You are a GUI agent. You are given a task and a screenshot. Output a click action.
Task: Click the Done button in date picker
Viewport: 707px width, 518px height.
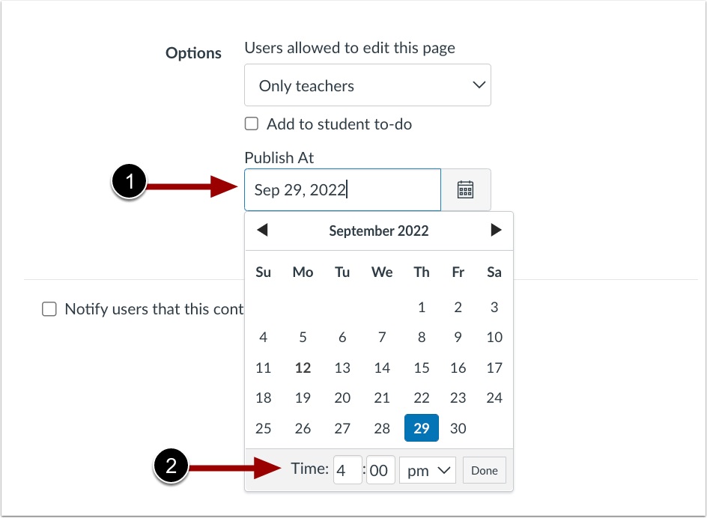485,470
